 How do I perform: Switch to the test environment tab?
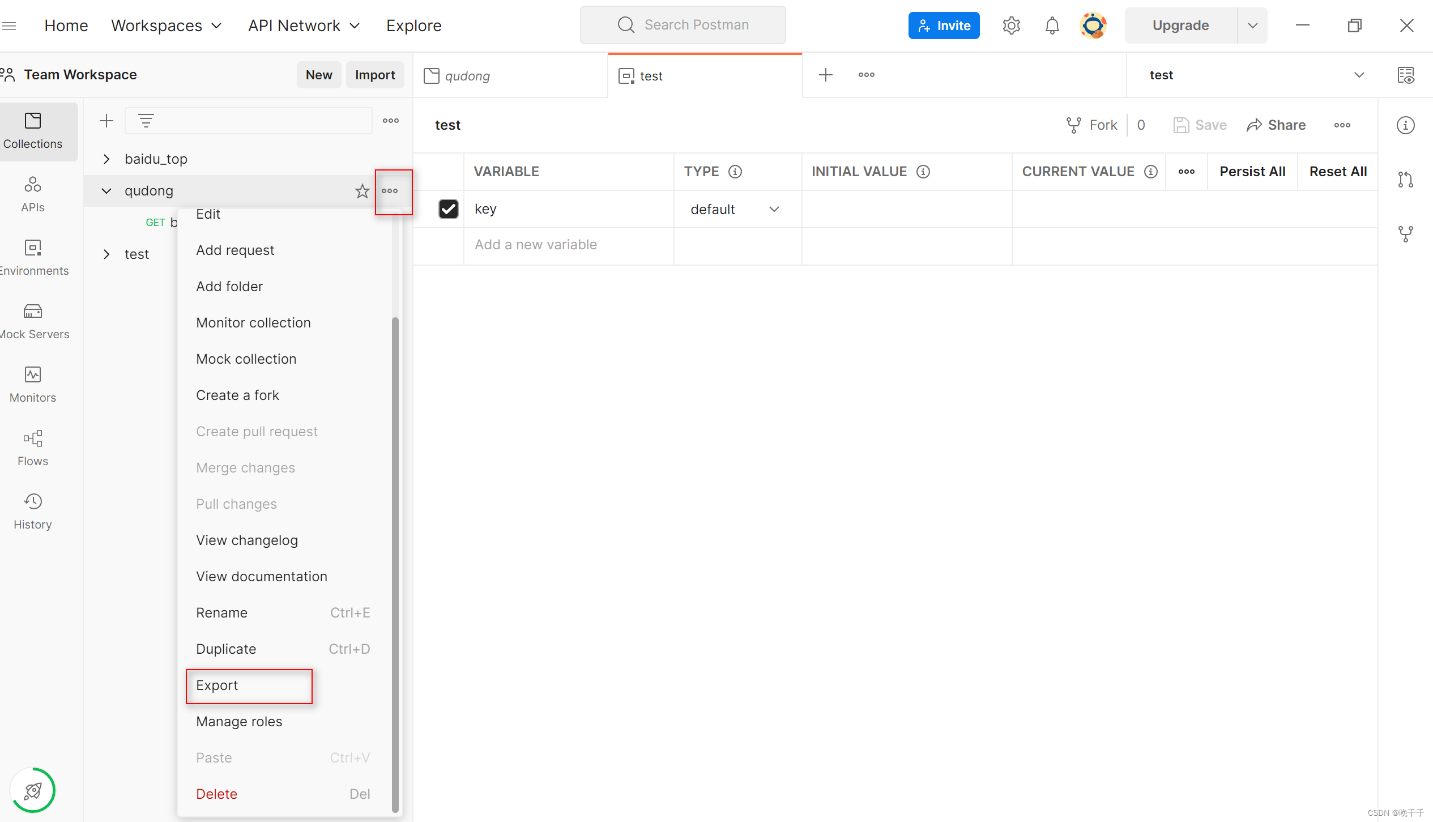pyautogui.click(x=705, y=75)
